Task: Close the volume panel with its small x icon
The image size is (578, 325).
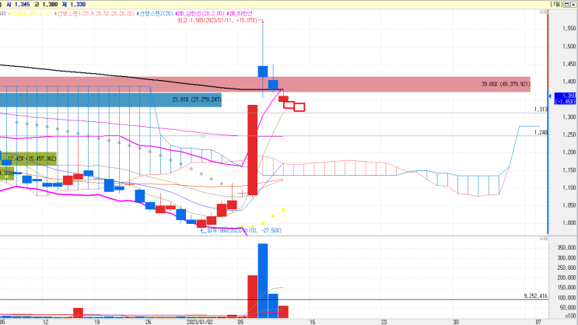Action: (545, 239)
